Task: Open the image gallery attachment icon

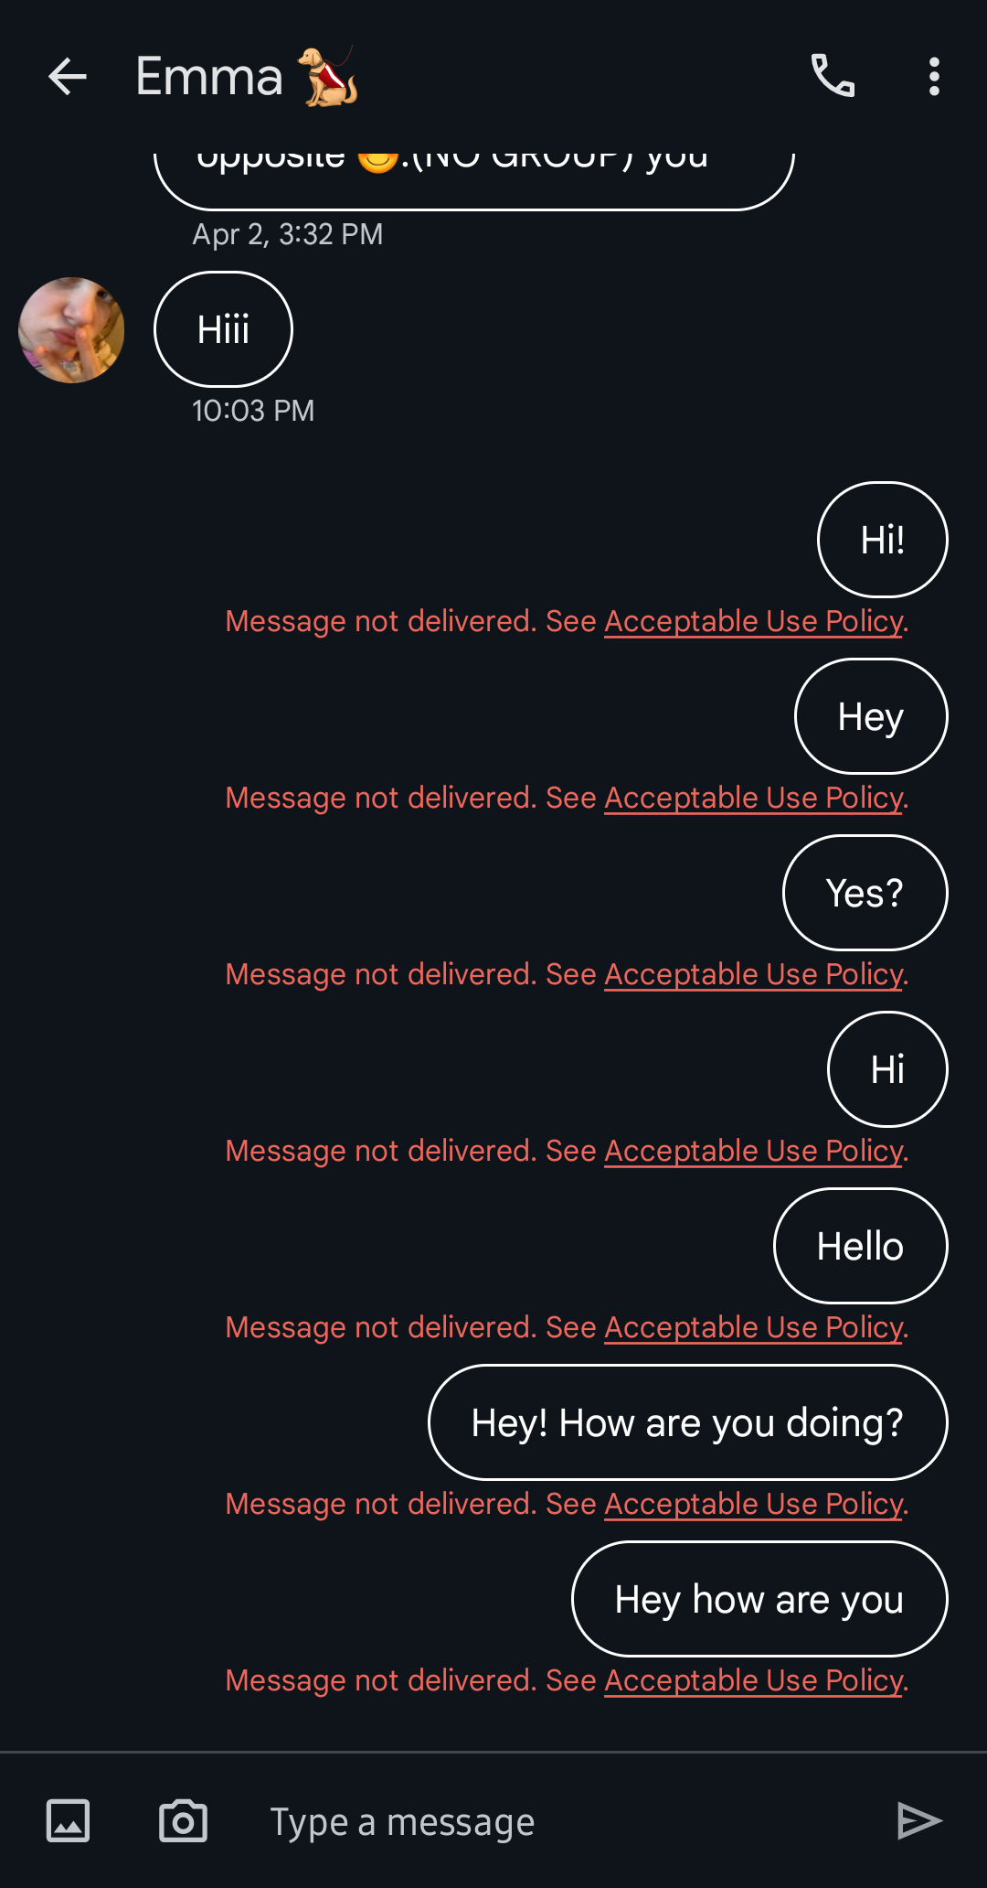Action: click(x=68, y=1820)
